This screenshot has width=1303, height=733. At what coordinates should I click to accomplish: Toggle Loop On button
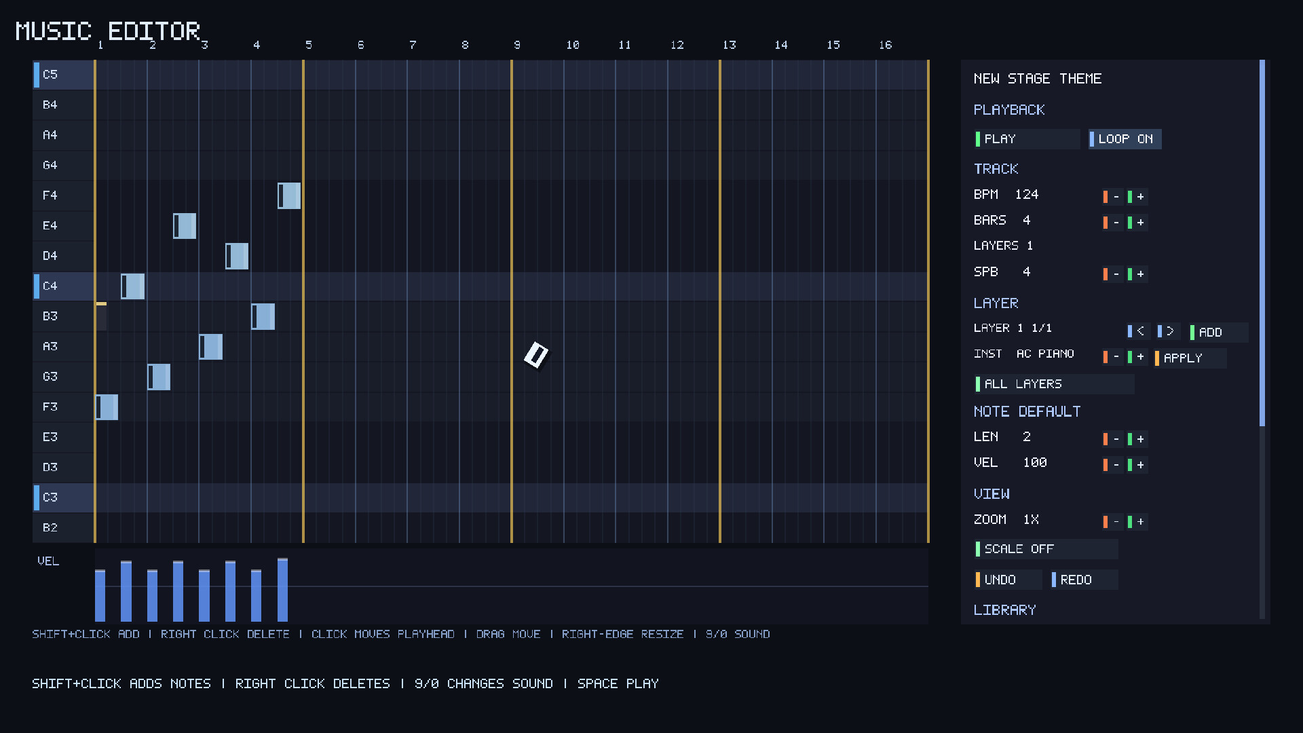1125,139
